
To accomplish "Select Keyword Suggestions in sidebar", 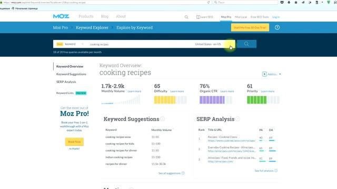I will point(71,74).
